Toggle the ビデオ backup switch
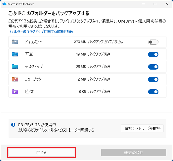The width and height of the screenshot is (173, 161). click(x=153, y=92)
